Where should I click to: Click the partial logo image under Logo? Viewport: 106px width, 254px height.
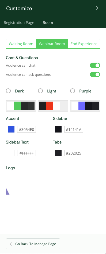[7, 191]
